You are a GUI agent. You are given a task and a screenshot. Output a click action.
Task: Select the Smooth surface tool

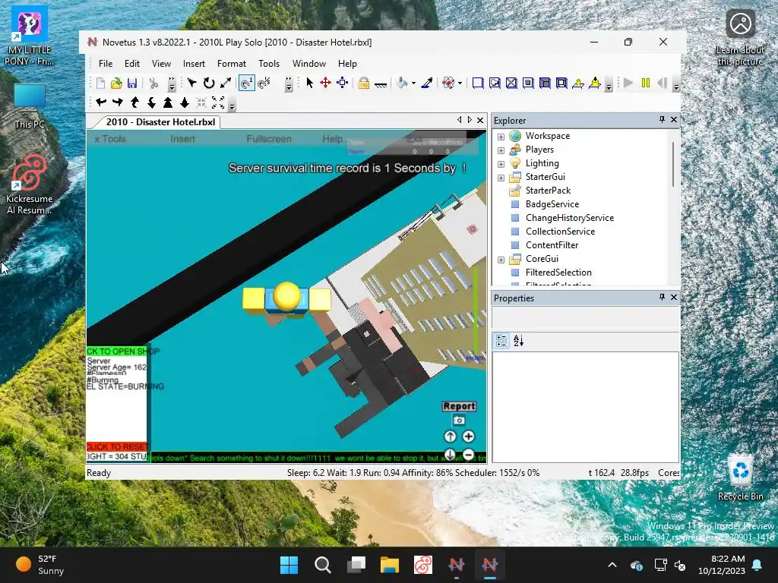(x=478, y=84)
